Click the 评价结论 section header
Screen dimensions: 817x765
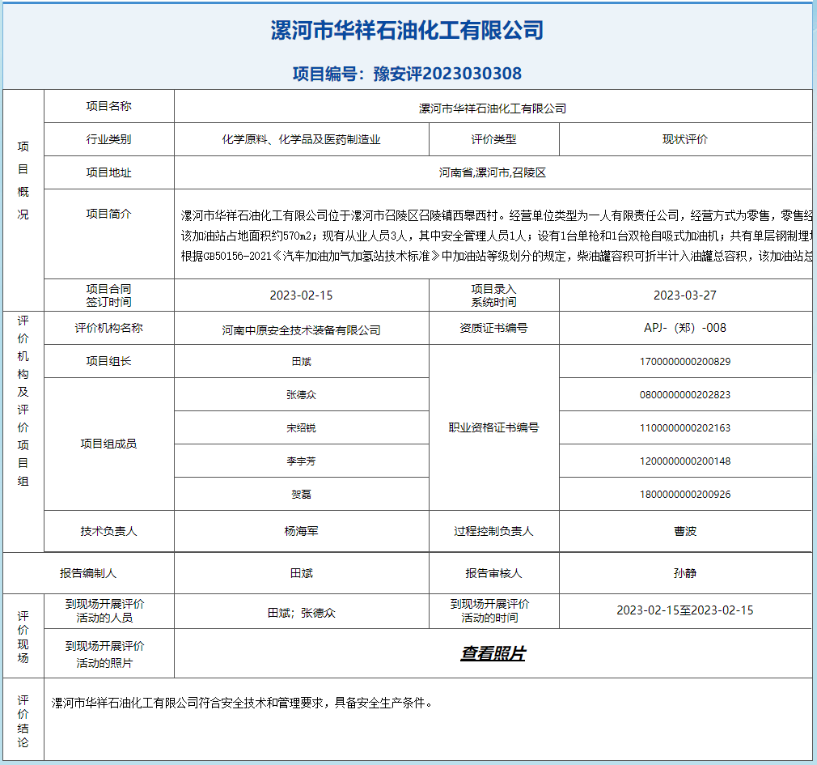23,721
